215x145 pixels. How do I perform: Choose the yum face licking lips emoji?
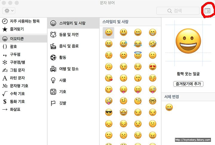pos(109,90)
